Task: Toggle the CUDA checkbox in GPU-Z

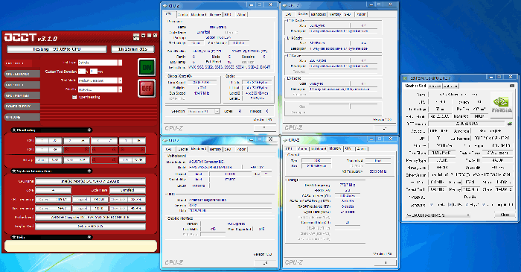Action: point(450,205)
